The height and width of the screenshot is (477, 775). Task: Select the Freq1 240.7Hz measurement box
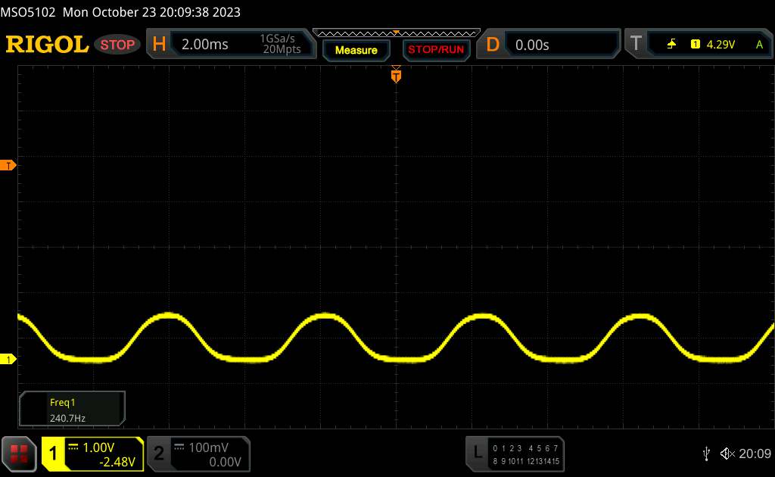coord(71,408)
